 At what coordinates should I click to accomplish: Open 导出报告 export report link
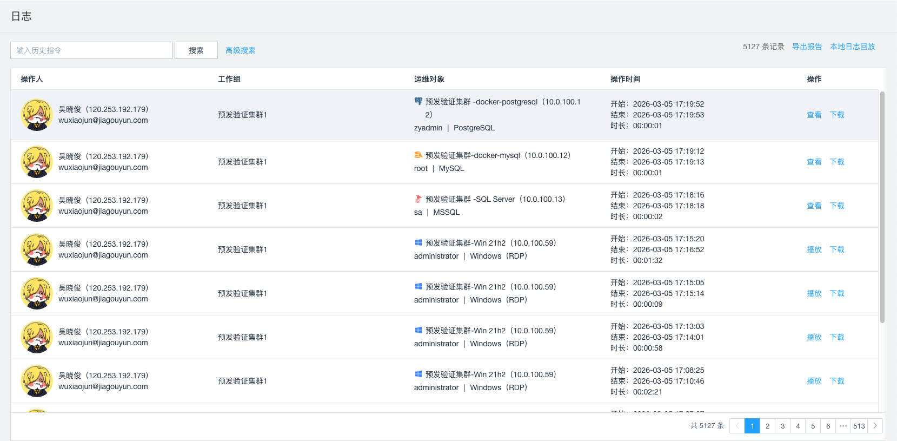pos(807,47)
